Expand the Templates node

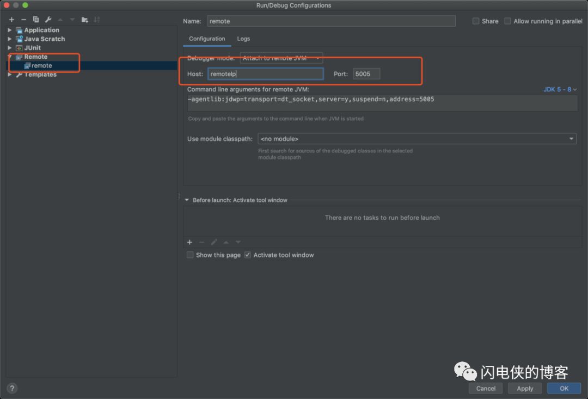pos(10,75)
